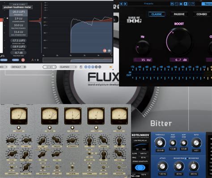Click the low freq relax curve display in Kotelnikov
212x178 pixels.
pyautogui.click(x=140, y=147)
